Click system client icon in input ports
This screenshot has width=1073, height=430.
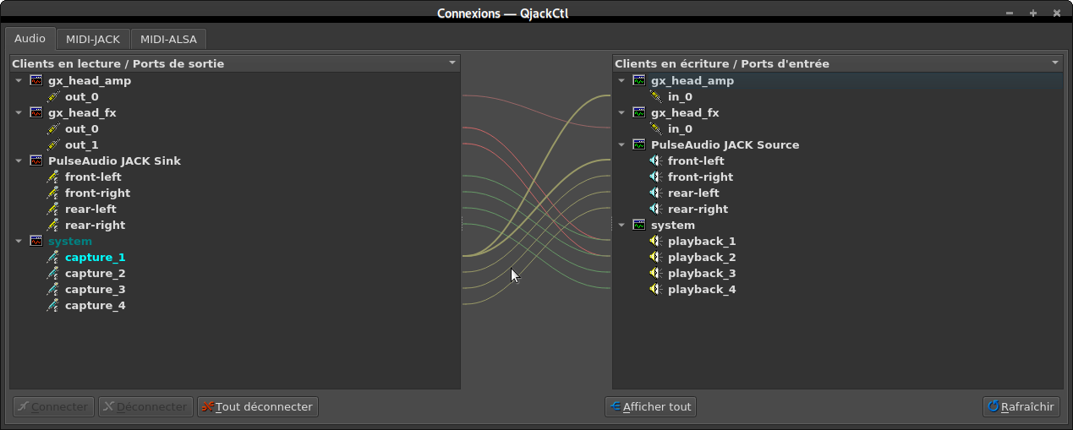(x=639, y=226)
